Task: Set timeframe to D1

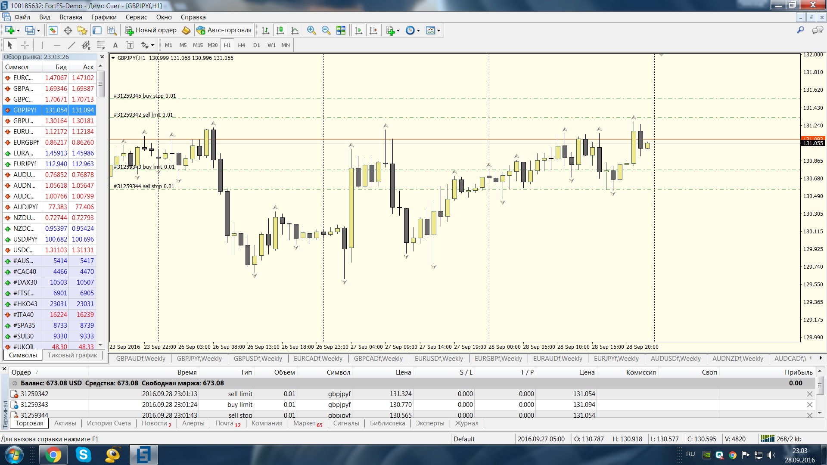Action: click(257, 45)
